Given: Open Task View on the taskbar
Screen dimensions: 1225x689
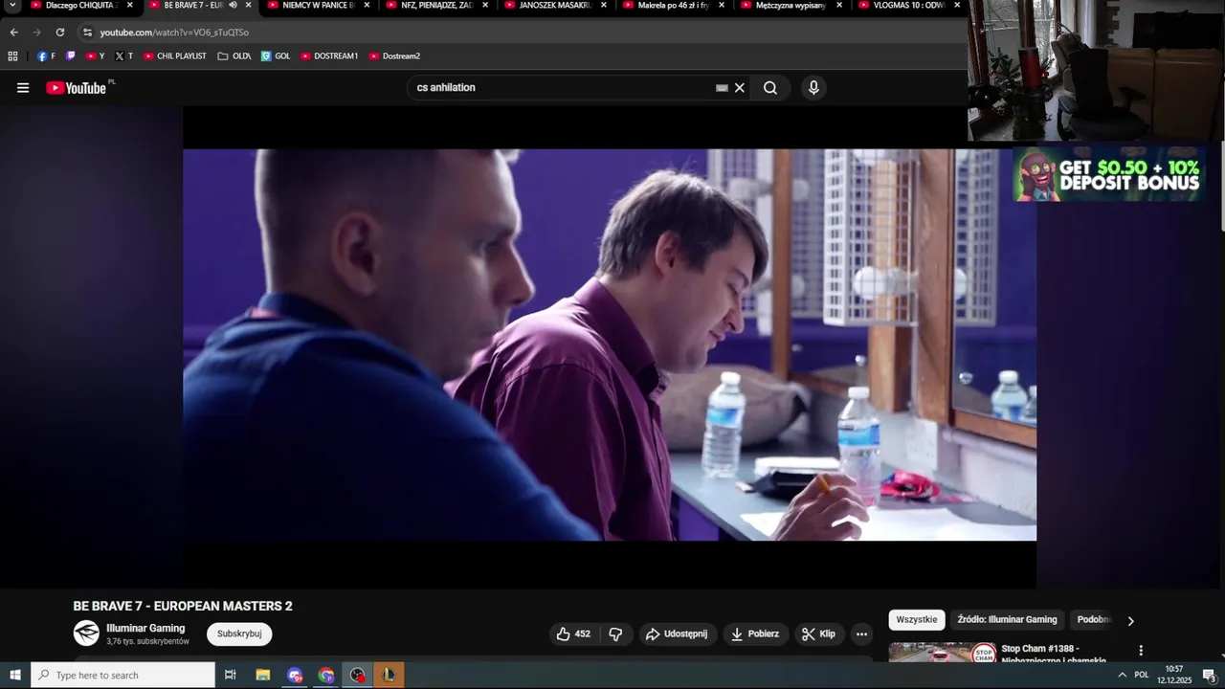Looking at the screenshot, I should click(x=231, y=675).
